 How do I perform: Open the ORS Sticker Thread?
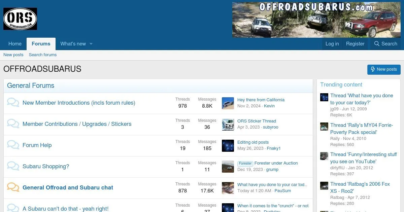click(257, 121)
